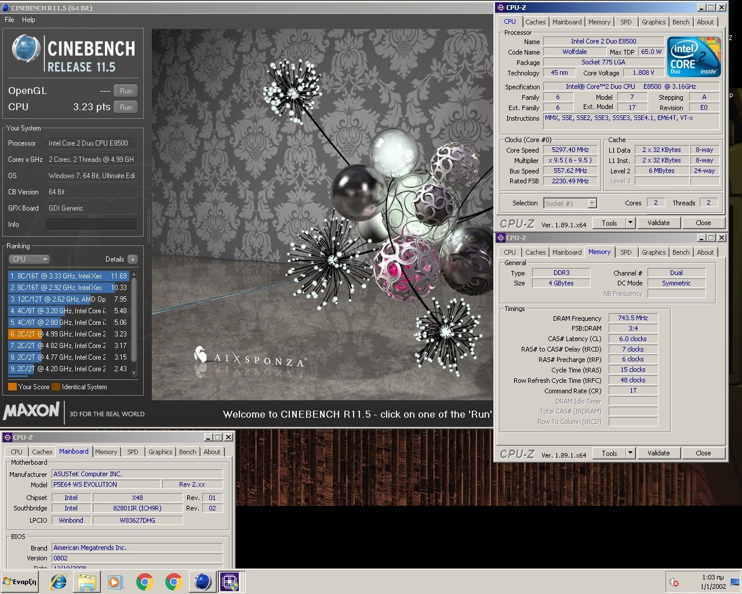Select ranking row 6 at 4.99 GHz
The image size is (742, 594).
click(x=69, y=334)
